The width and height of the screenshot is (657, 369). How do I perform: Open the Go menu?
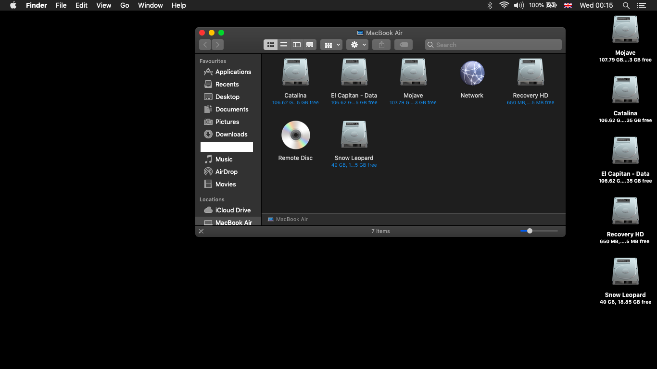[125, 5]
